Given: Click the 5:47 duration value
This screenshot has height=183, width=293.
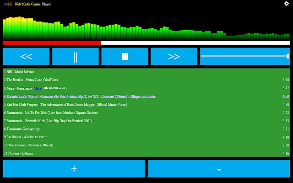Looking at the screenshot, I should click(x=286, y=88).
